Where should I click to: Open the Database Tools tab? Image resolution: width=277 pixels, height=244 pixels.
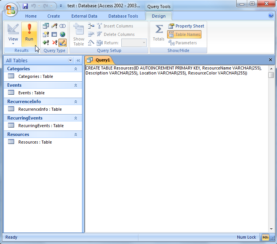tap(123, 16)
